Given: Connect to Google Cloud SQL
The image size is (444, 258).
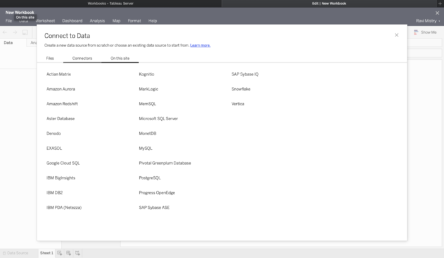Looking at the screenshot, I should tap(63, 163).
